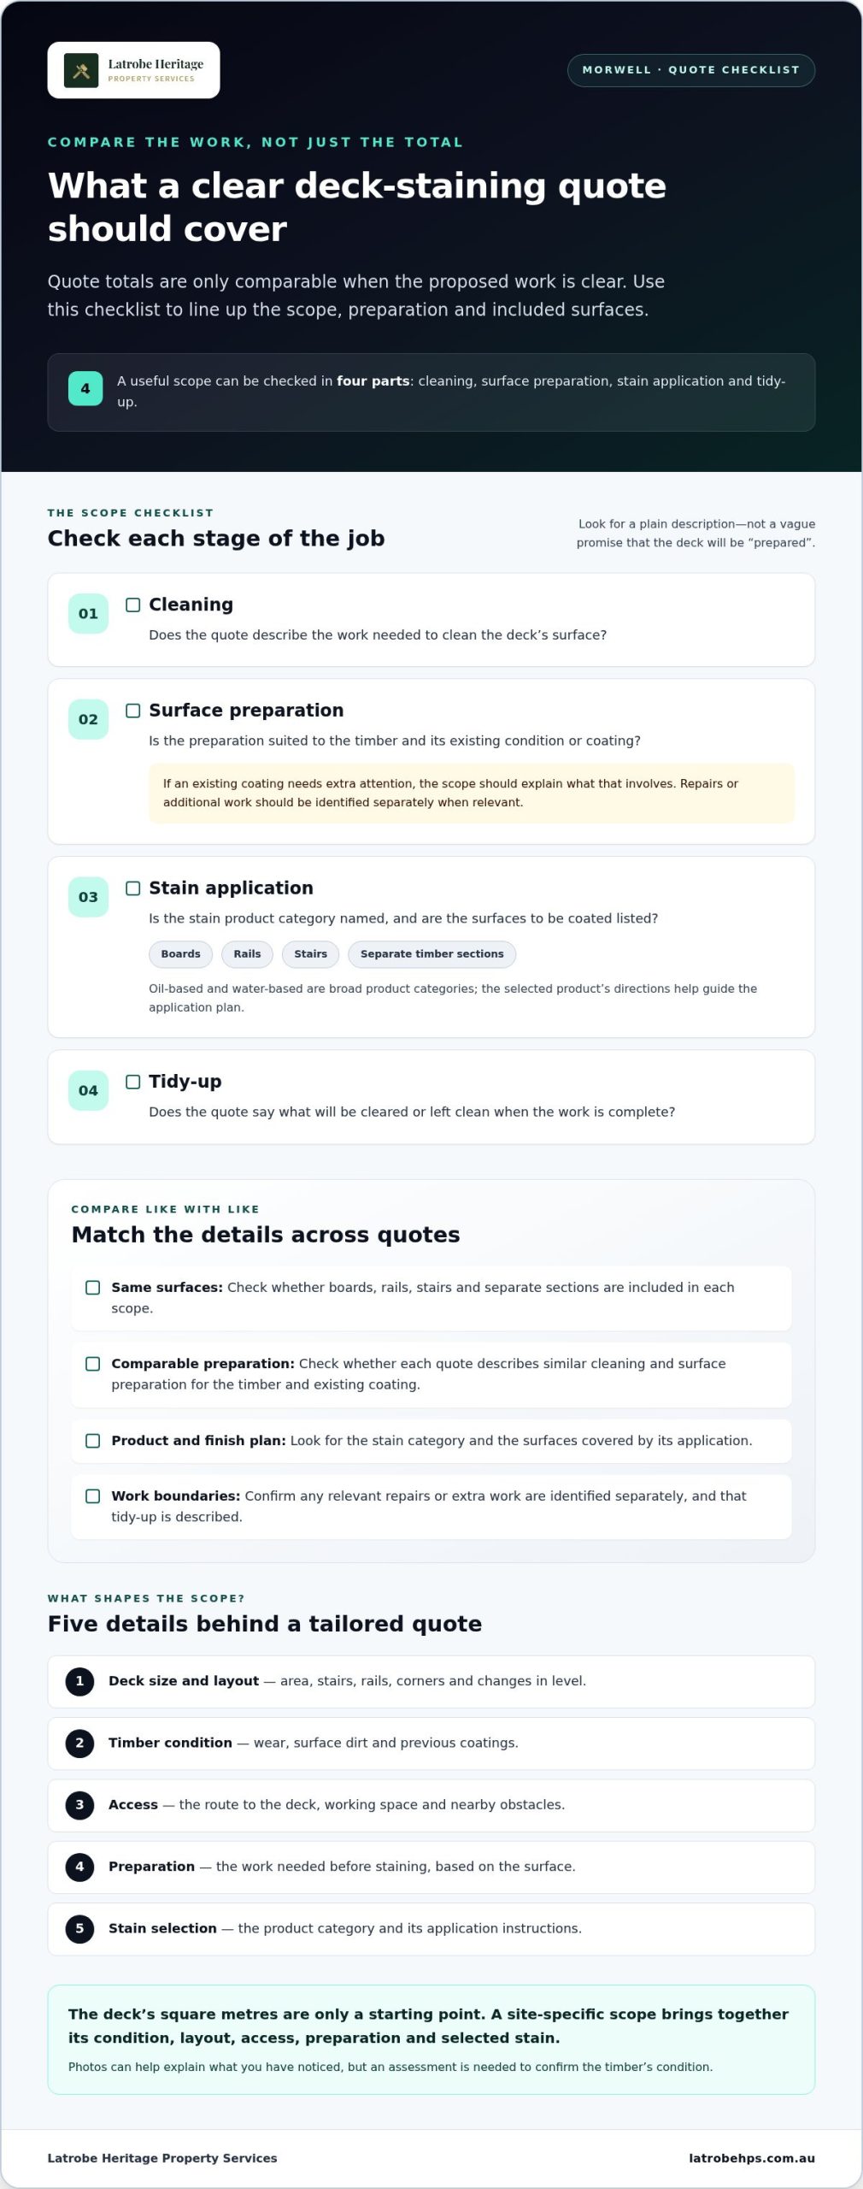Screen dimensions: 863x2189
Task: Click the 02 step badge beside Surface preparation
Action: point(88,719)
